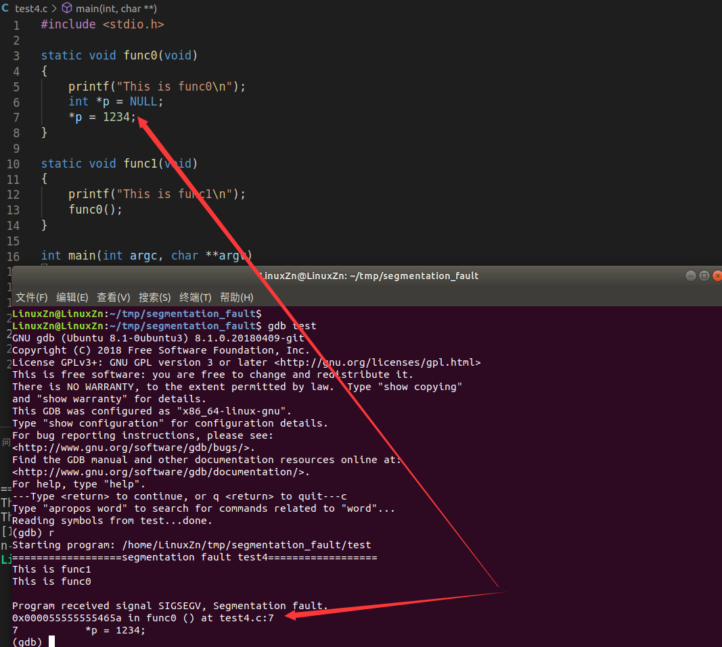
Task: Click the 'Copyright (C) 2018' line in terminal
Action: [160, 350]
